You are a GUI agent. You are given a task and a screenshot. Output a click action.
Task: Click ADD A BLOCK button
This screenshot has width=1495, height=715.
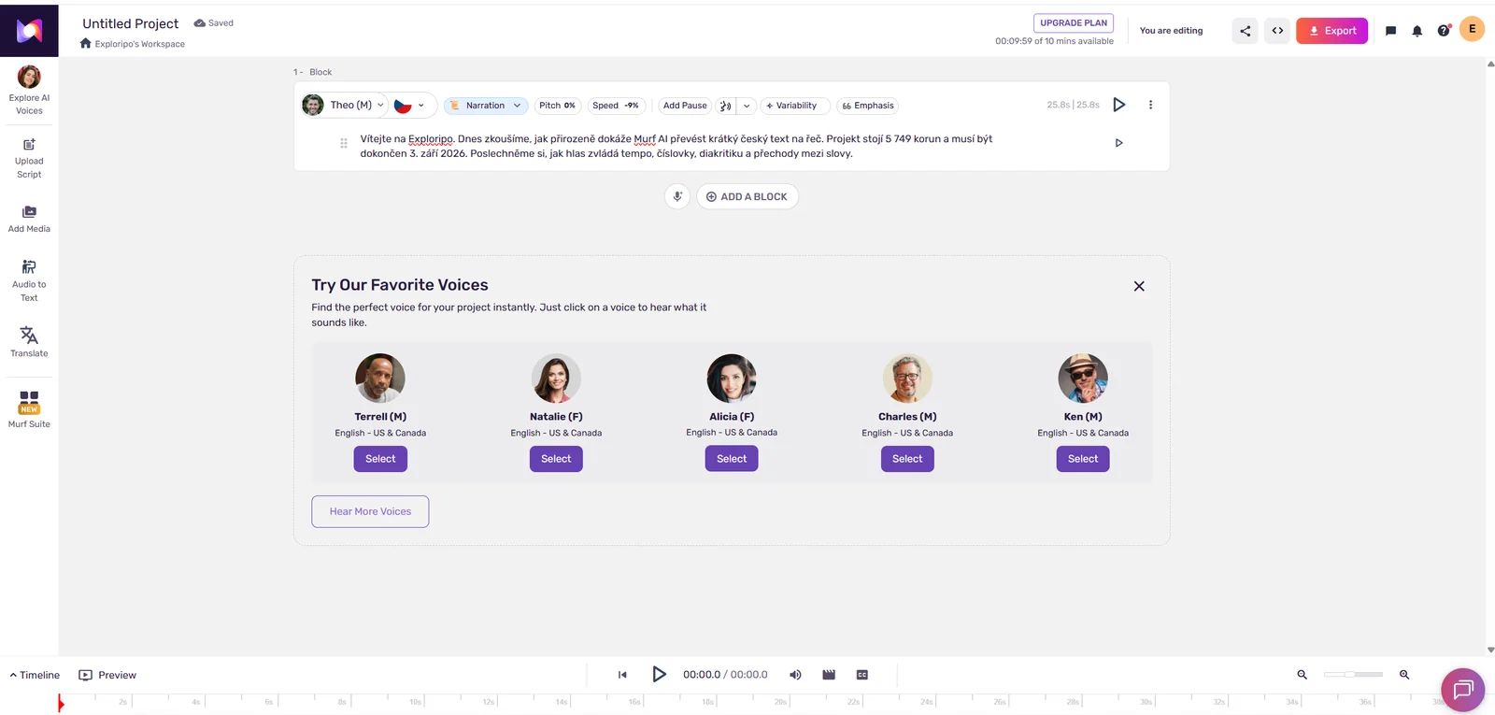pos(747,196)
